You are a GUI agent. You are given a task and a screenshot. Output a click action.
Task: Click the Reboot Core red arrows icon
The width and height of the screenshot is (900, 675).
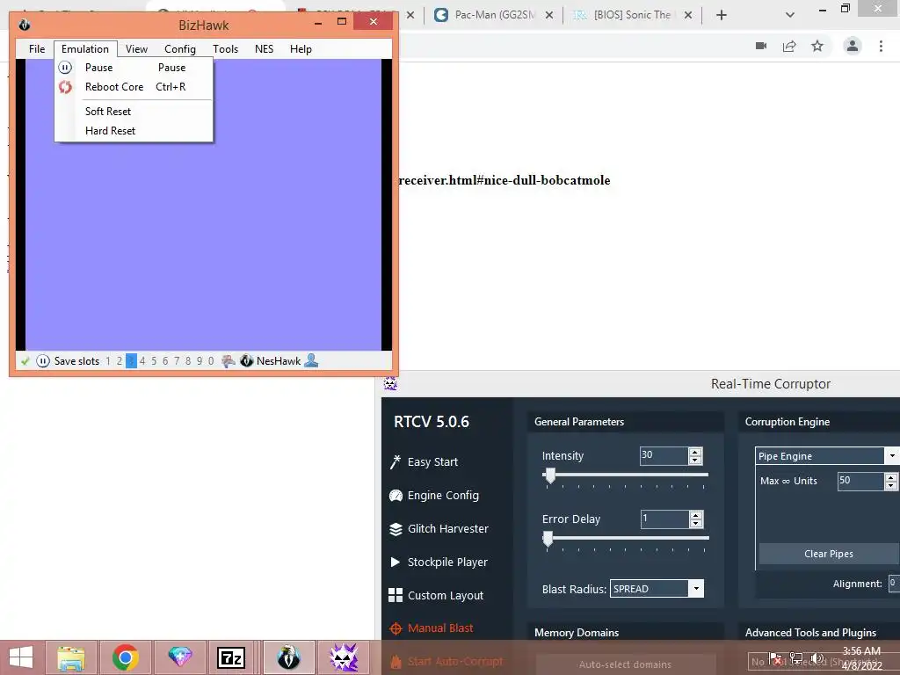[65, 87]
